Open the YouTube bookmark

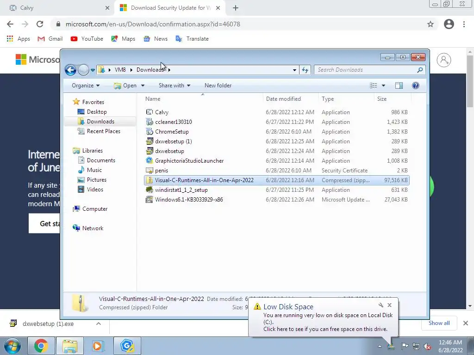[87, 39]
